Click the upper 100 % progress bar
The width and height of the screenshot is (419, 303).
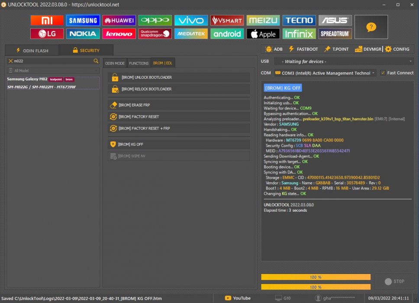pos(316,277)
